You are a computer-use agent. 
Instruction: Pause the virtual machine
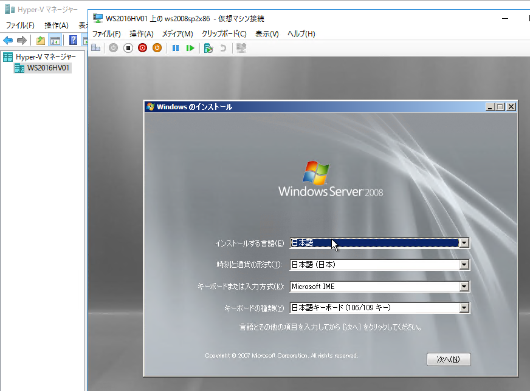(x=176, y=48)
